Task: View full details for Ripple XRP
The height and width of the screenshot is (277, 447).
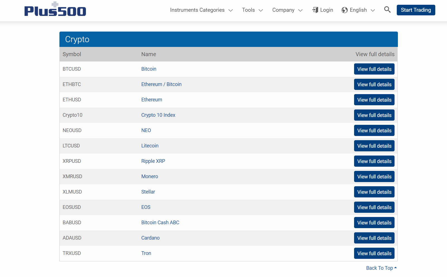Action: click(x=374, y=161)
